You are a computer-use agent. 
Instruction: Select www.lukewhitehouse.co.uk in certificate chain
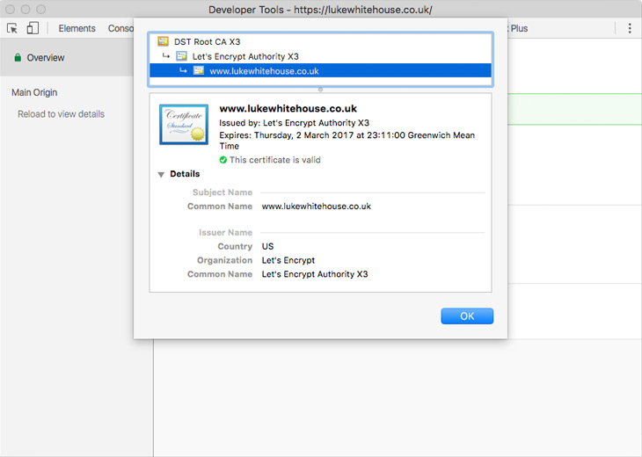[x=321, y=71]
